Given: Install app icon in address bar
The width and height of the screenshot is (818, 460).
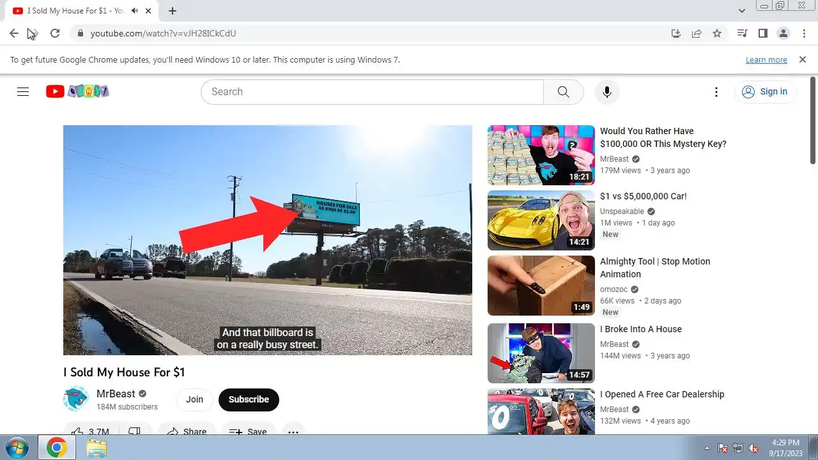Looking at the screenshot, I should click(x=676, y=33).
